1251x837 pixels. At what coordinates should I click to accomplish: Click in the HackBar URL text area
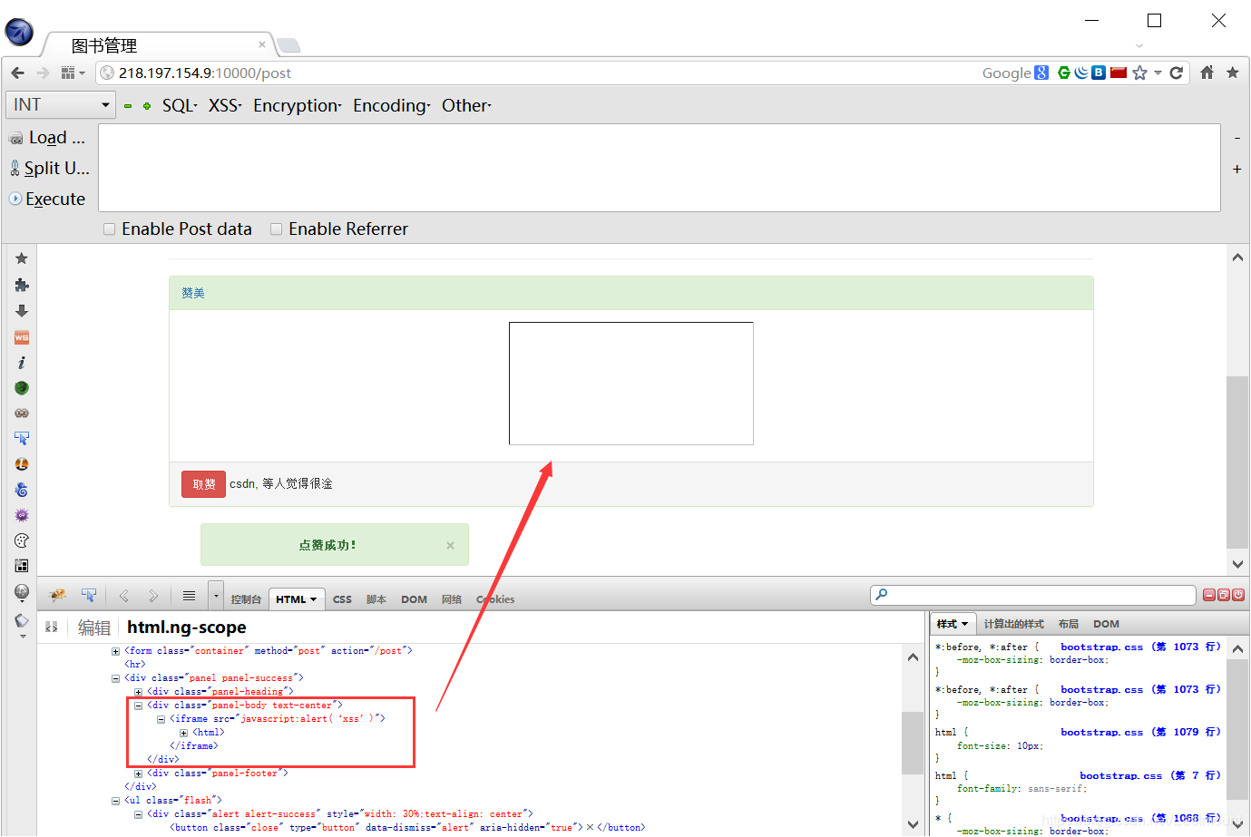coord(660,168)
